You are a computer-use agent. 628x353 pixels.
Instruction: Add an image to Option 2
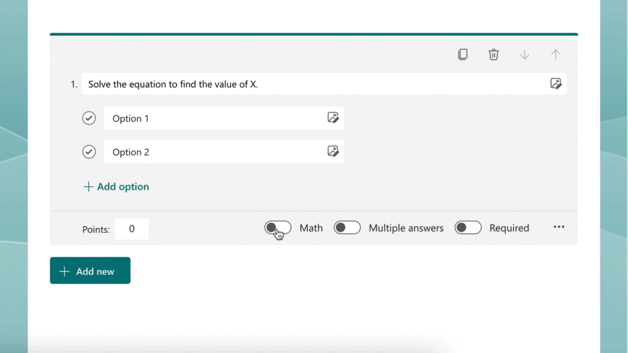[x=334, y=151]
